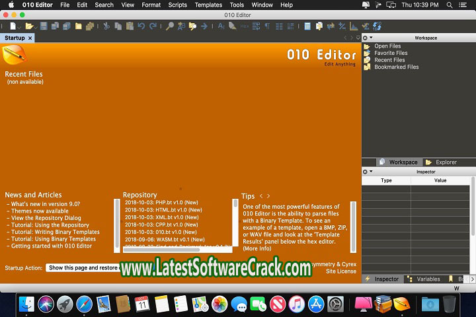Open the Find magnifier tool
This screenshot has height=317, width=476.
pos(170,26)
